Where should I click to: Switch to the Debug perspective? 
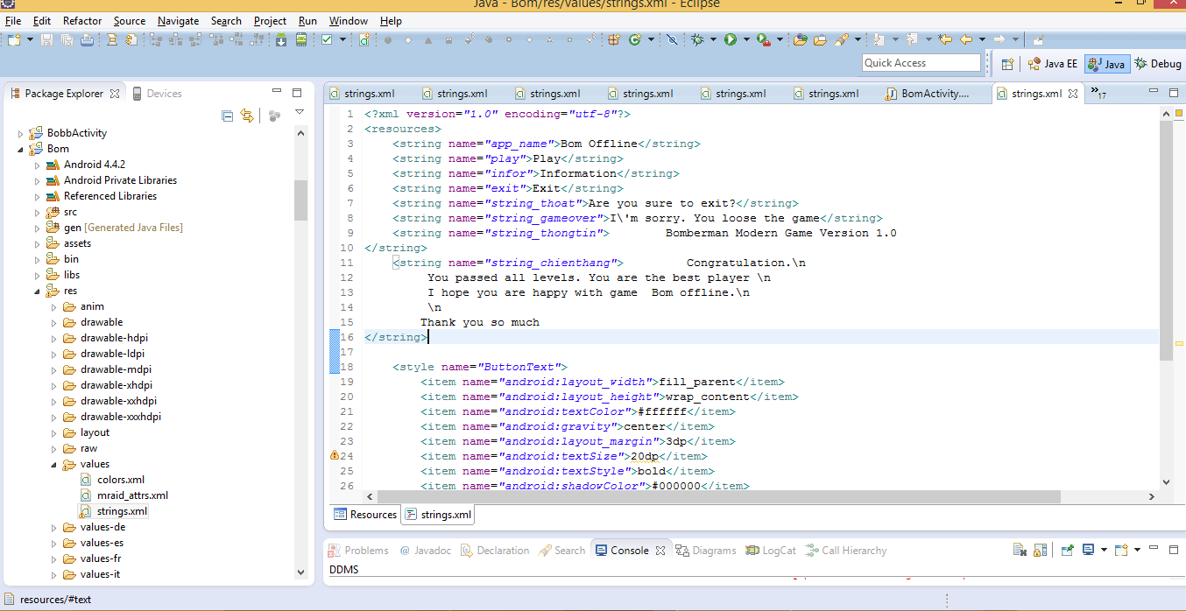1158,63
